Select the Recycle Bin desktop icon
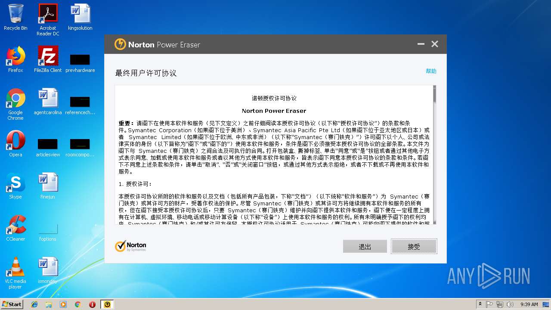This screenshot has height=310, width=551. point(15,18)
